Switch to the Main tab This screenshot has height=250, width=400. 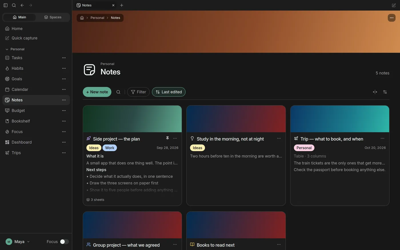(19, 17)
